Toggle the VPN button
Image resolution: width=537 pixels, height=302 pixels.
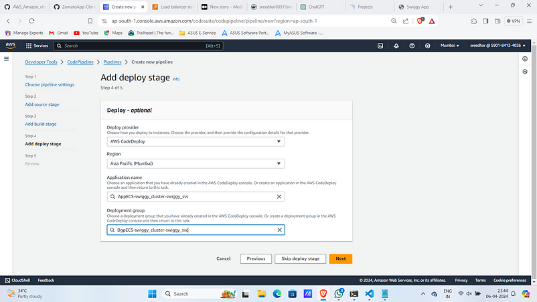tap(514, 21)
